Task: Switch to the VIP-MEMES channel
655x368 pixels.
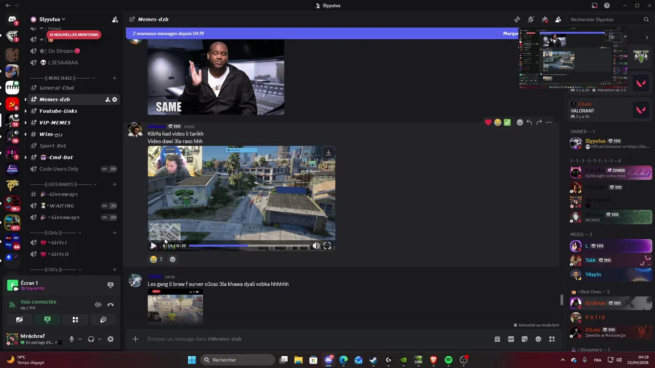Action: [x=55, y=123]
